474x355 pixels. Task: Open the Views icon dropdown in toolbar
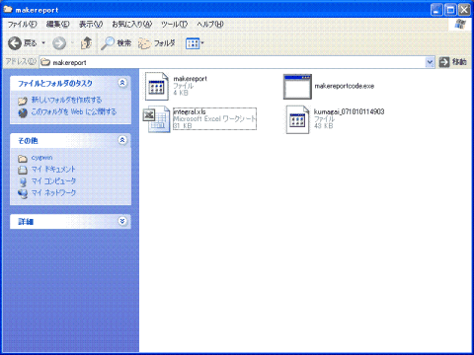(x=195, y=43)
